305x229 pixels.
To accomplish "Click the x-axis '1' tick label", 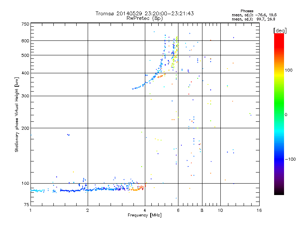I will tap(30, 210).
